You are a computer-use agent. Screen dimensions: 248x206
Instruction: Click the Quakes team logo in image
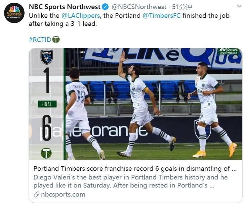47,57
